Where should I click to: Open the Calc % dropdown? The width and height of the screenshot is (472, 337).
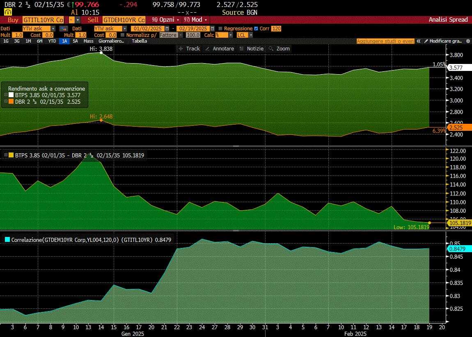click(x=231, y=35)
